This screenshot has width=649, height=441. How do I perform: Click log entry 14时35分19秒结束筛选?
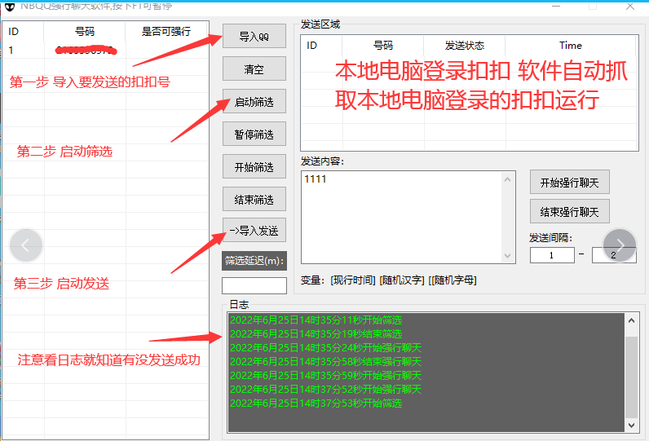pyautogui.click(x=316, y=334)
